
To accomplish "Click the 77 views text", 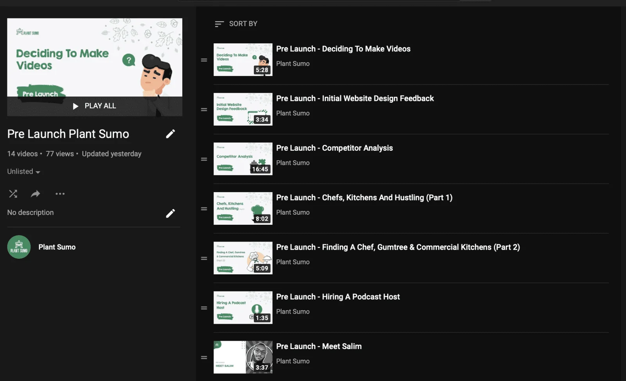I will coord(60,154).
